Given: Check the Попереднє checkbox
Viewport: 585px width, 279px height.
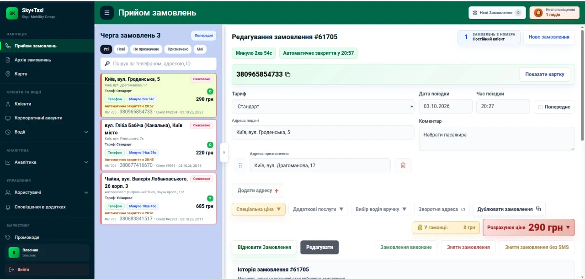Looking at the screenshot, I should point(541,107).
